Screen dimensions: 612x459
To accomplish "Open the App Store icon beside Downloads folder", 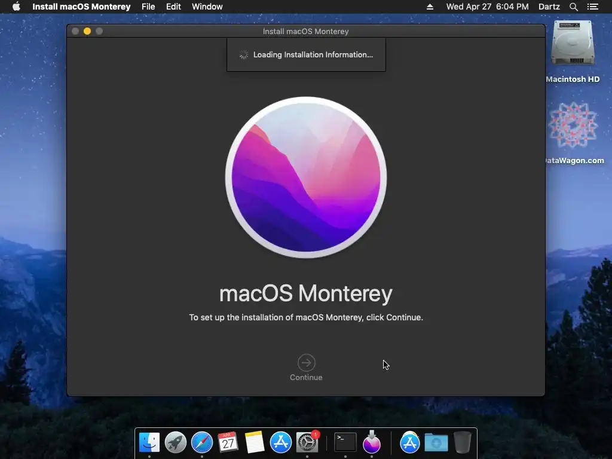I will tap(410, 442).
